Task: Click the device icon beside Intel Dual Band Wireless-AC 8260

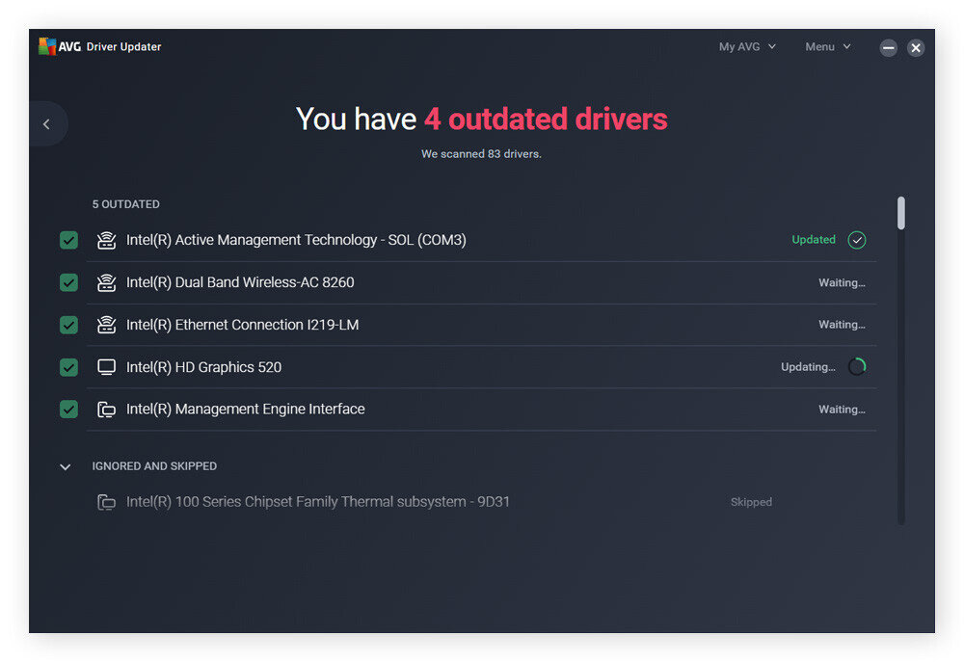Action: coord(106,282)
